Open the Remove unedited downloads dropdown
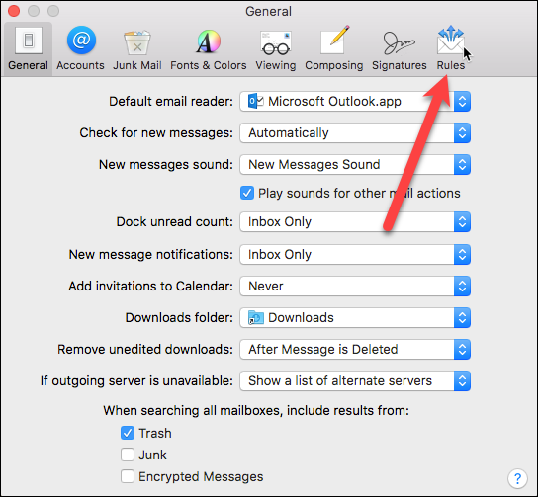Image resolution: width=538 pixels, height=497 pixels. click(x=355, y=349)
